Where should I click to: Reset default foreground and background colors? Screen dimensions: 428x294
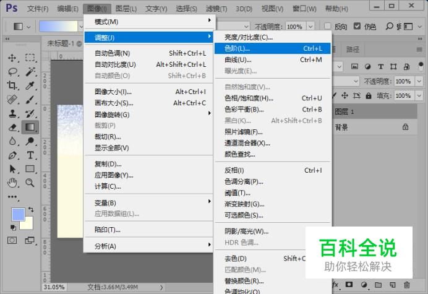click(x=13, y=227)
